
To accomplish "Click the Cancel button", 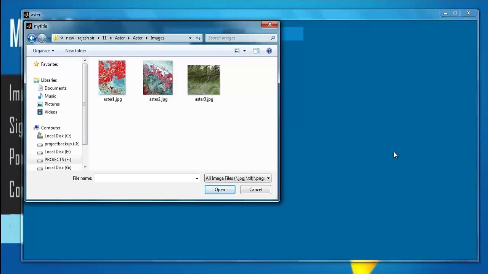I will pos(256,190).
